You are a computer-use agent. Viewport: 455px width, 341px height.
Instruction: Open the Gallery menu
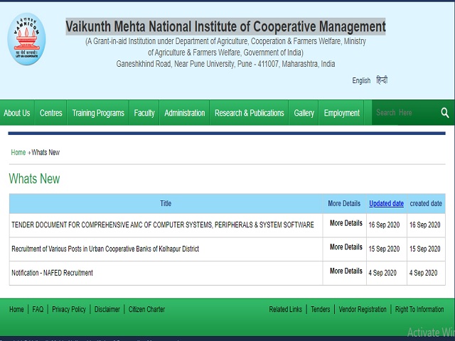[304, 113]
